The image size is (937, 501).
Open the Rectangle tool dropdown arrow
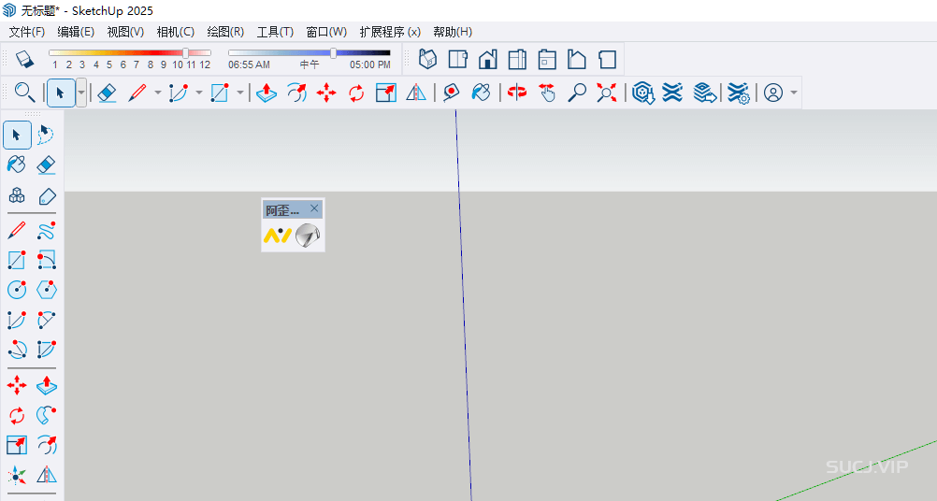[240, 93]
